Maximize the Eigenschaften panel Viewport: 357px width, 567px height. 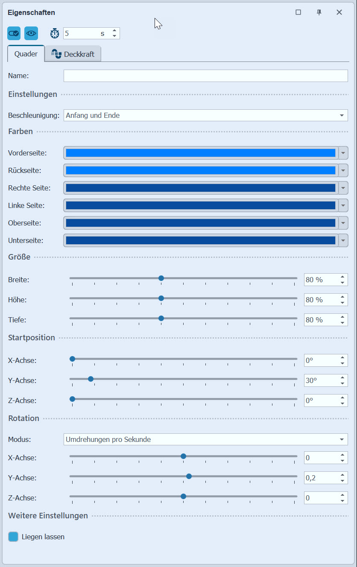tap(298, 12)
